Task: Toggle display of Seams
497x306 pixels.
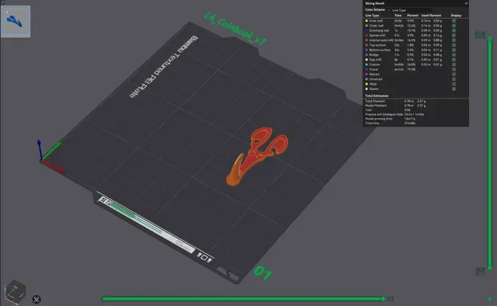Action: click(454, 89)
